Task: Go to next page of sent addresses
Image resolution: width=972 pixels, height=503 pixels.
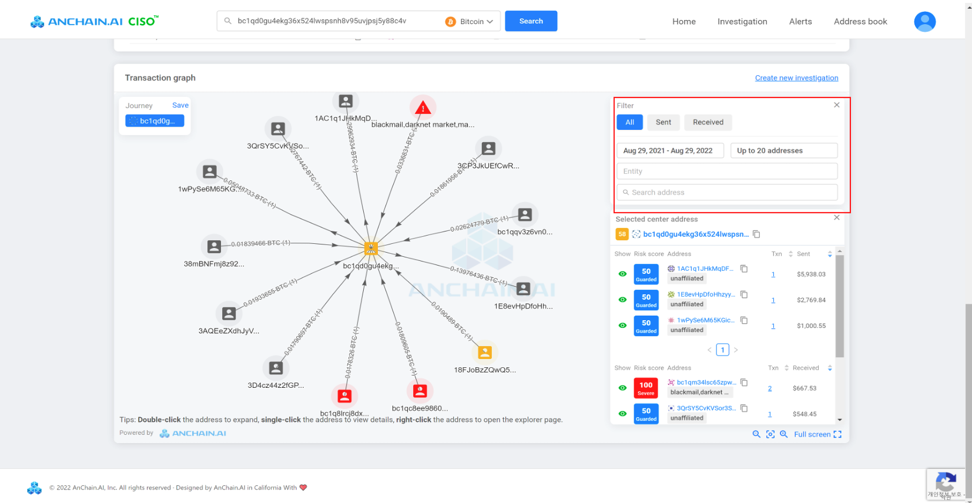Action: (x=736, y=350)
